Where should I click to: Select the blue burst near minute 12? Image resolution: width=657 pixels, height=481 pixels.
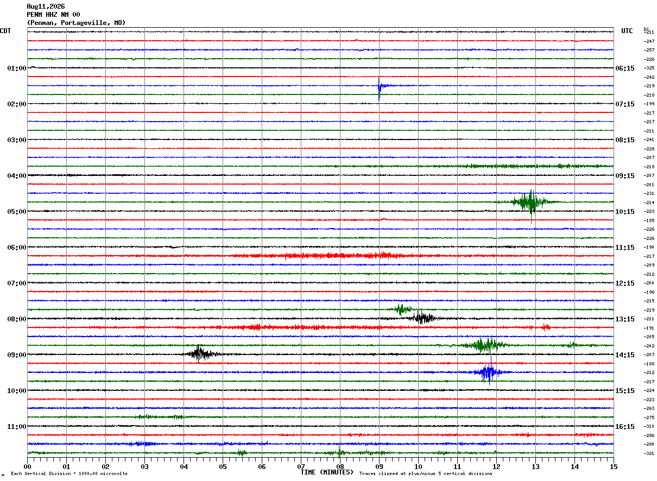click(x=488, y=372)
